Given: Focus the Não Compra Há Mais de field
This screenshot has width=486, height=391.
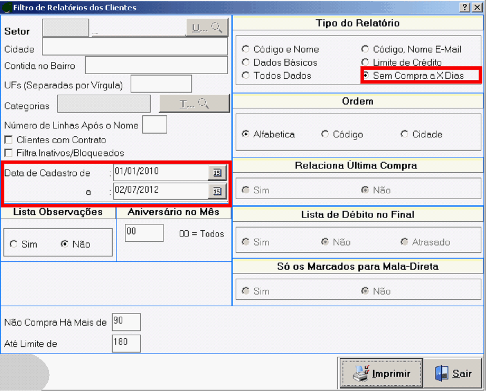Looking at the screenshot, I should [x=126, y=322].
